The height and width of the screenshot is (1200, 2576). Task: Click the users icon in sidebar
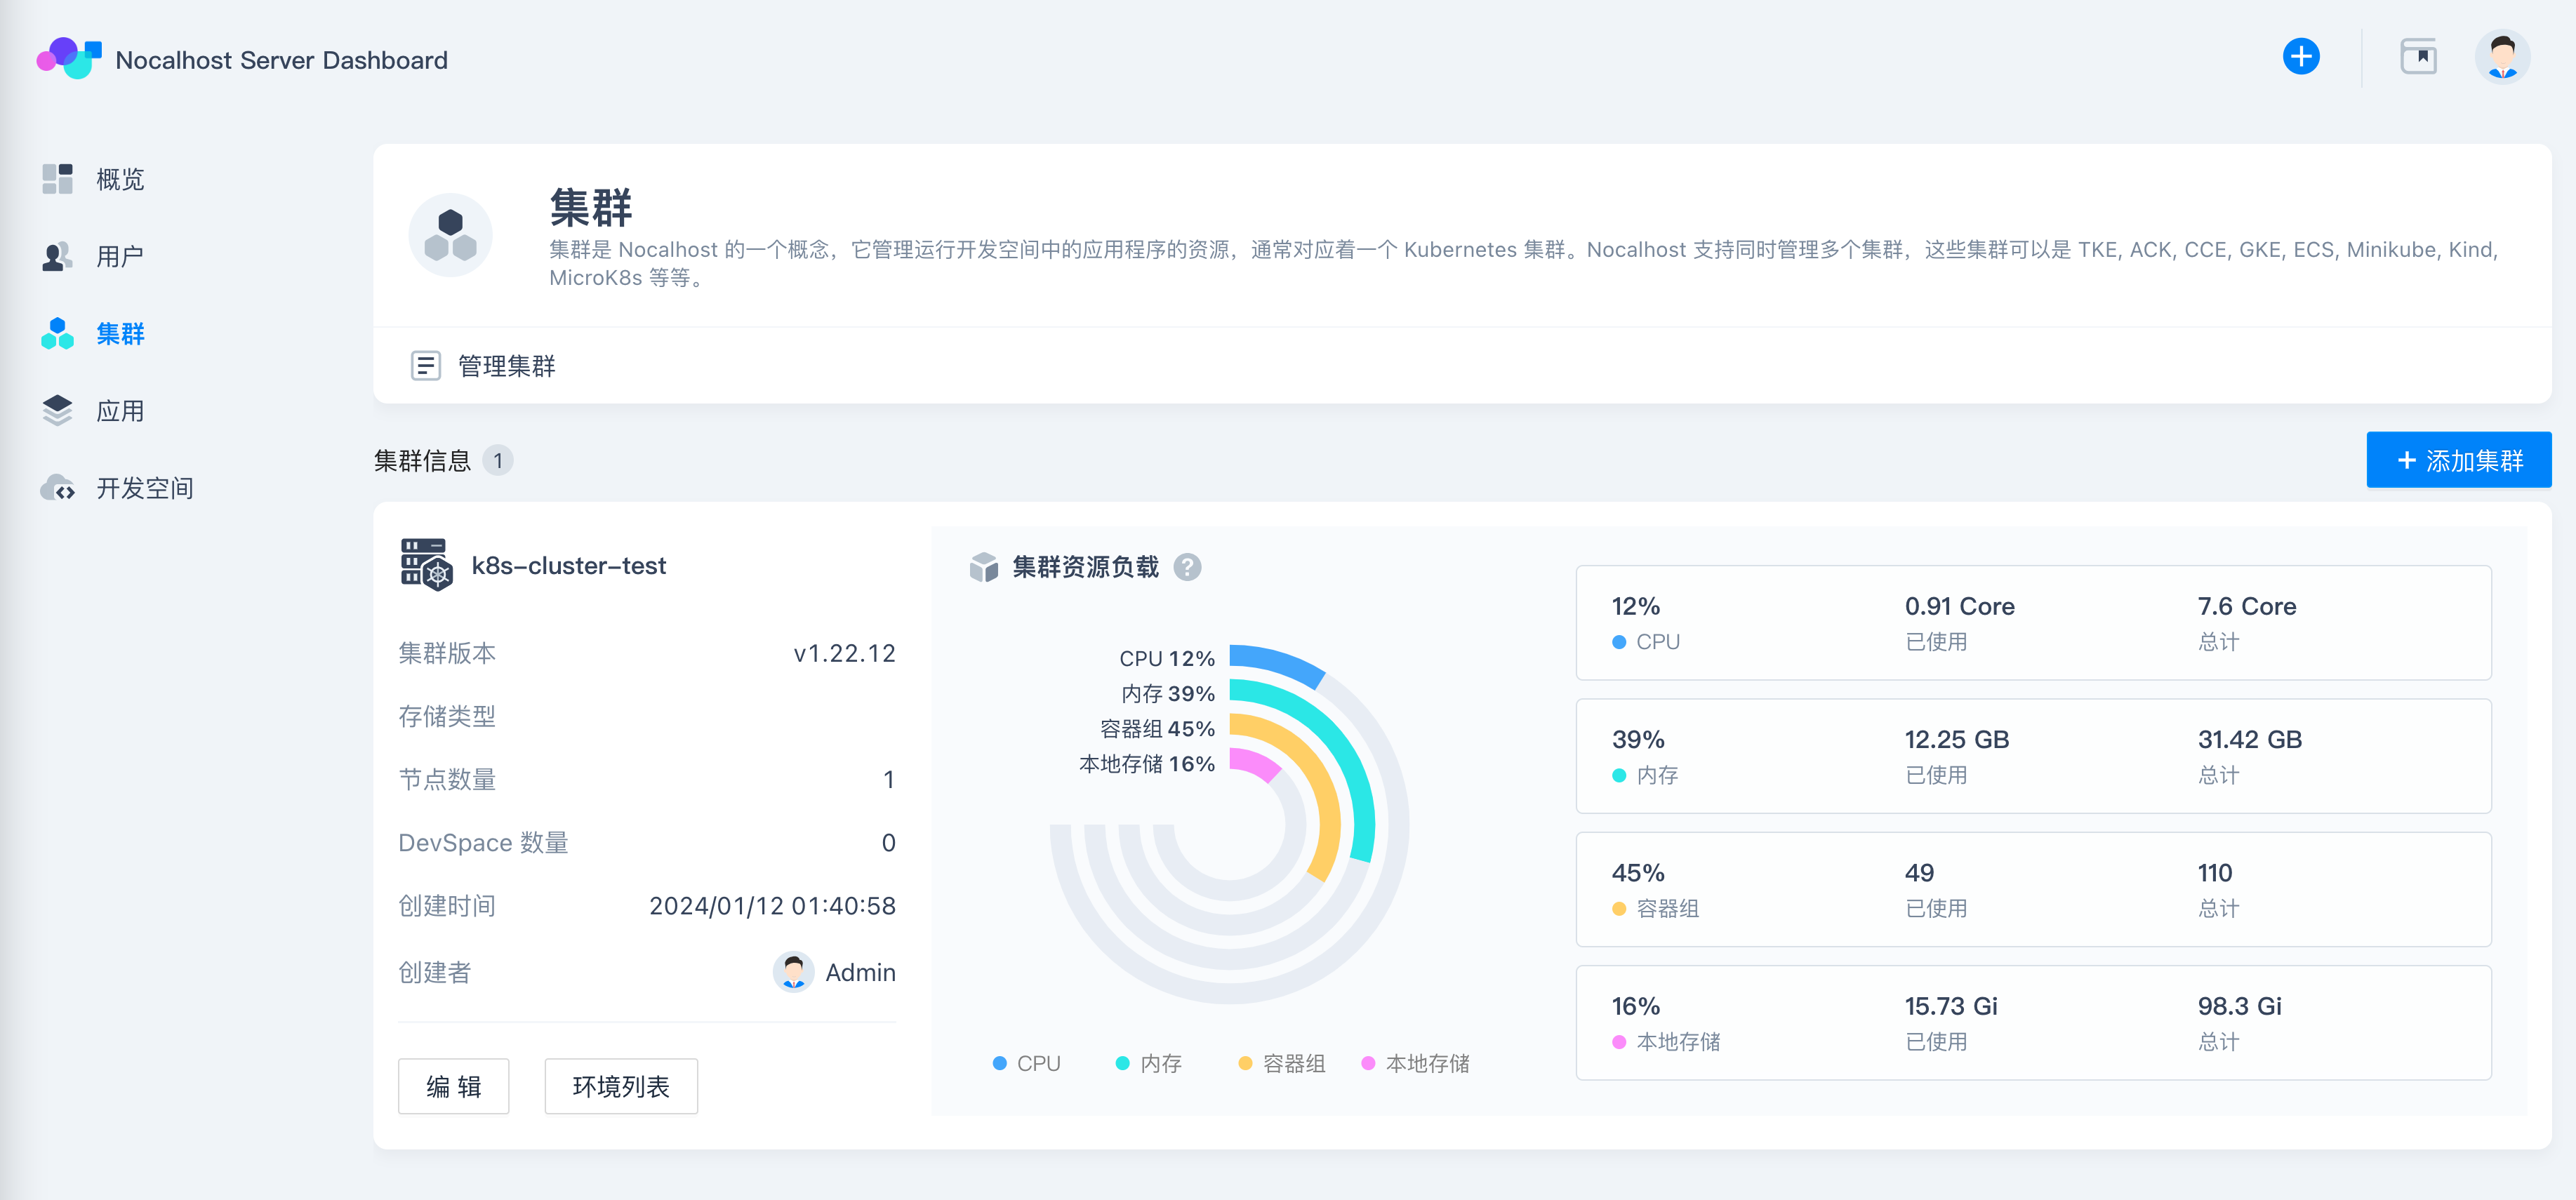(x=58, y=256)
